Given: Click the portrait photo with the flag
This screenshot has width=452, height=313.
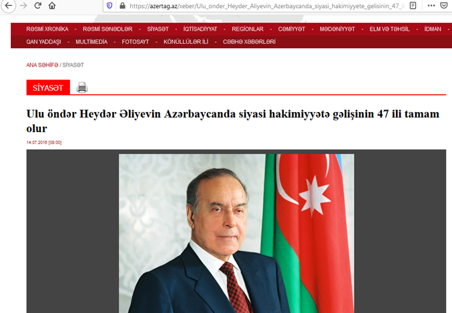Looking at the screenshot, I should point(236,234).
